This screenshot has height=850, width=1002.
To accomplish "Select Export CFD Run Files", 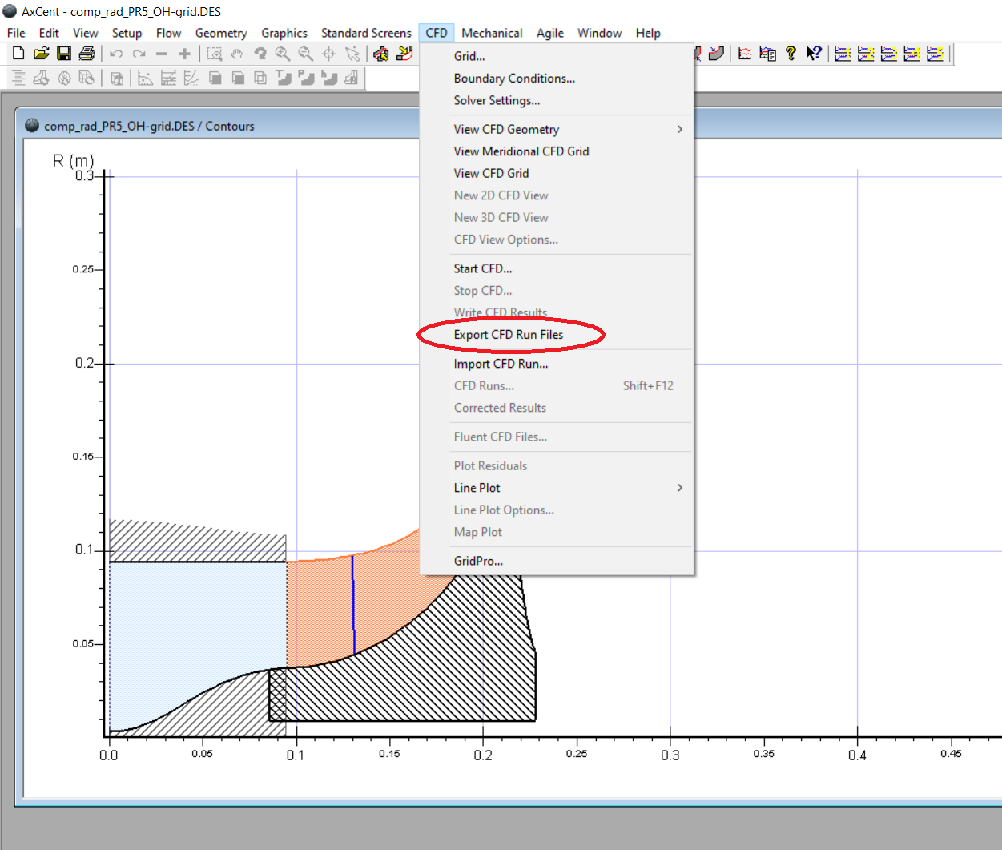I will (557, 335).
